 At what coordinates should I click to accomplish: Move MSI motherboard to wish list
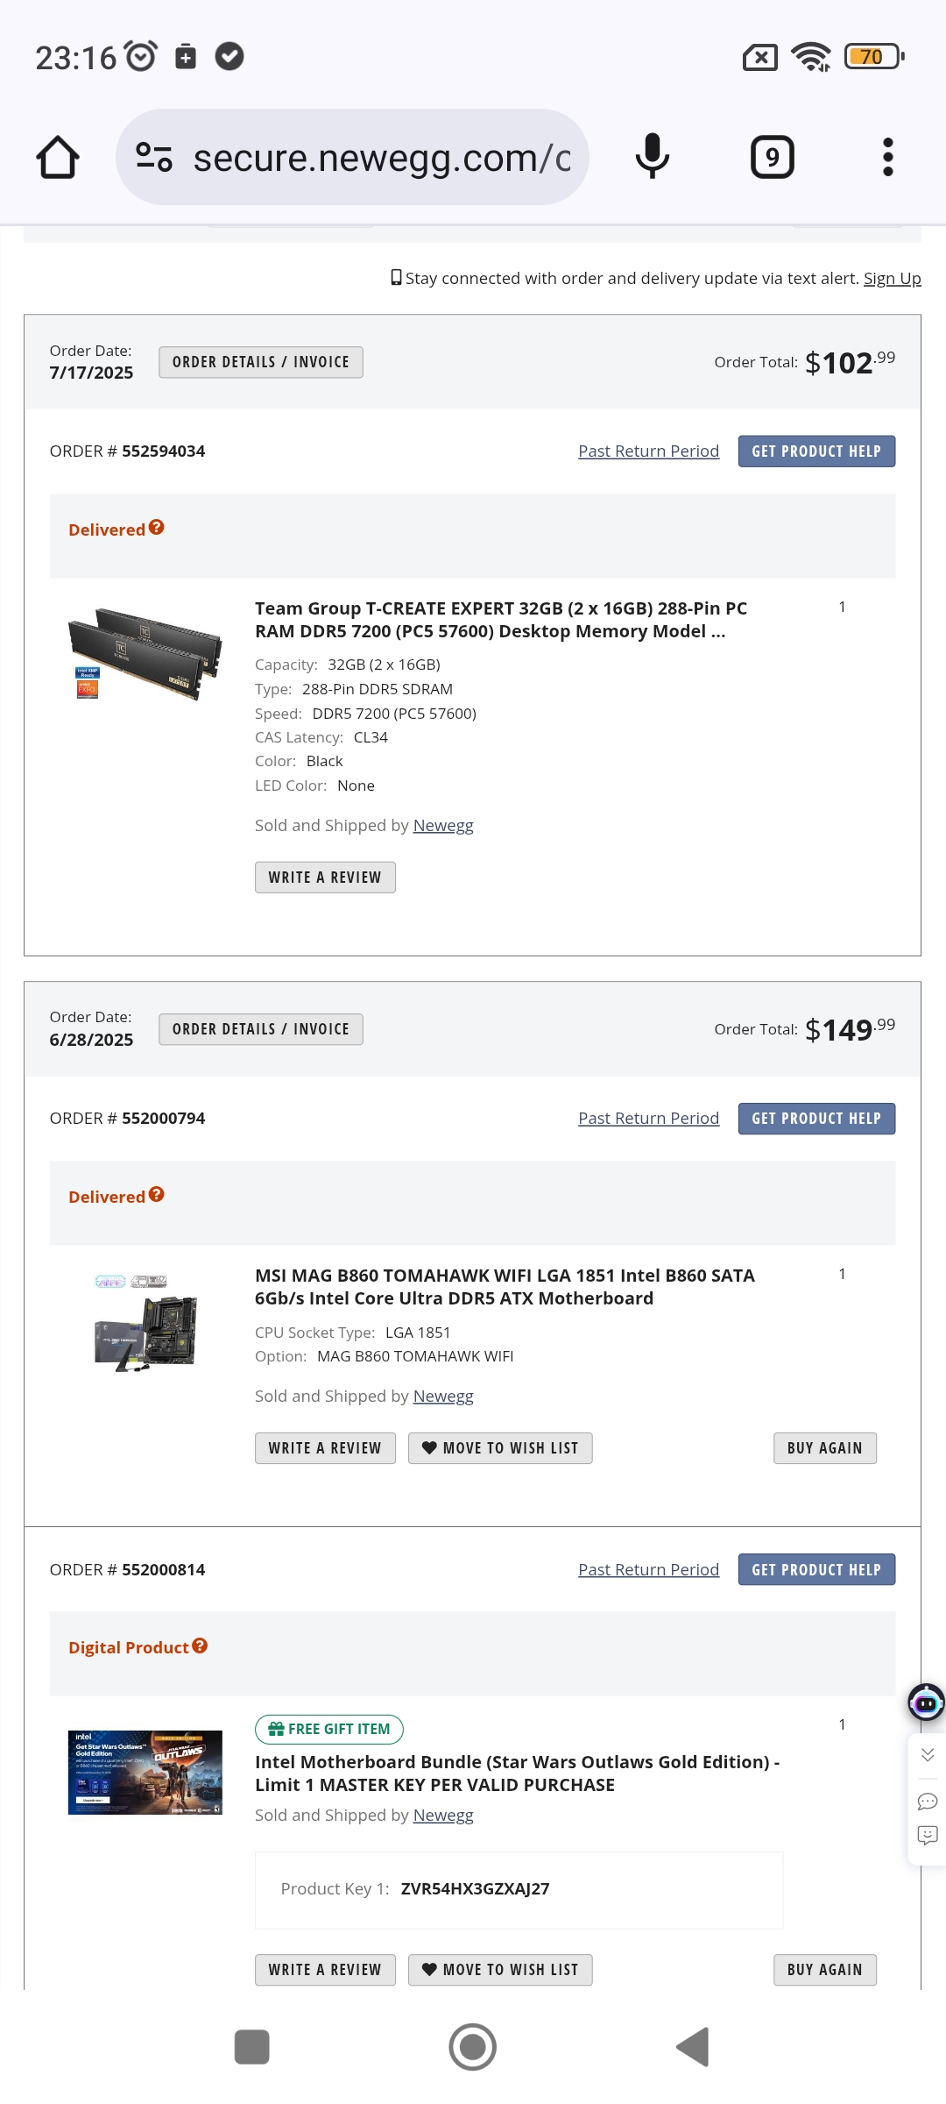pos(500,1448)
